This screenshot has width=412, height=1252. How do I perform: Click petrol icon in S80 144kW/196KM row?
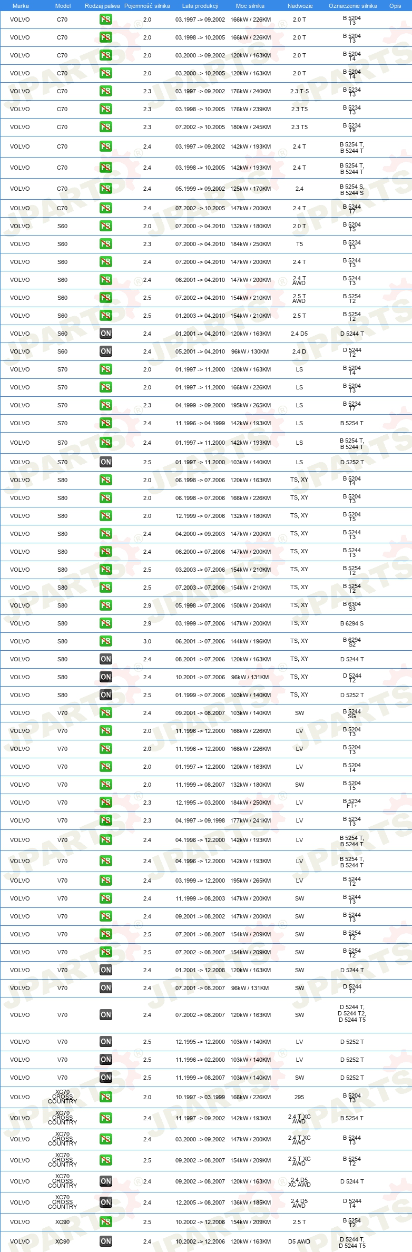pos(105,641)
